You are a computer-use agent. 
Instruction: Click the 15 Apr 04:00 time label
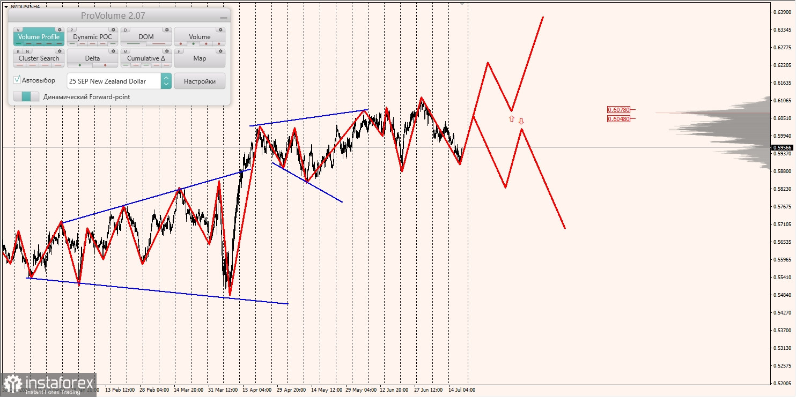pyautogui.click(x=257, y=390)
